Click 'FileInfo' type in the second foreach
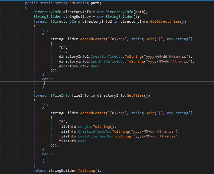The height and width of the screenshot is (174, 214). click(61, 95)
